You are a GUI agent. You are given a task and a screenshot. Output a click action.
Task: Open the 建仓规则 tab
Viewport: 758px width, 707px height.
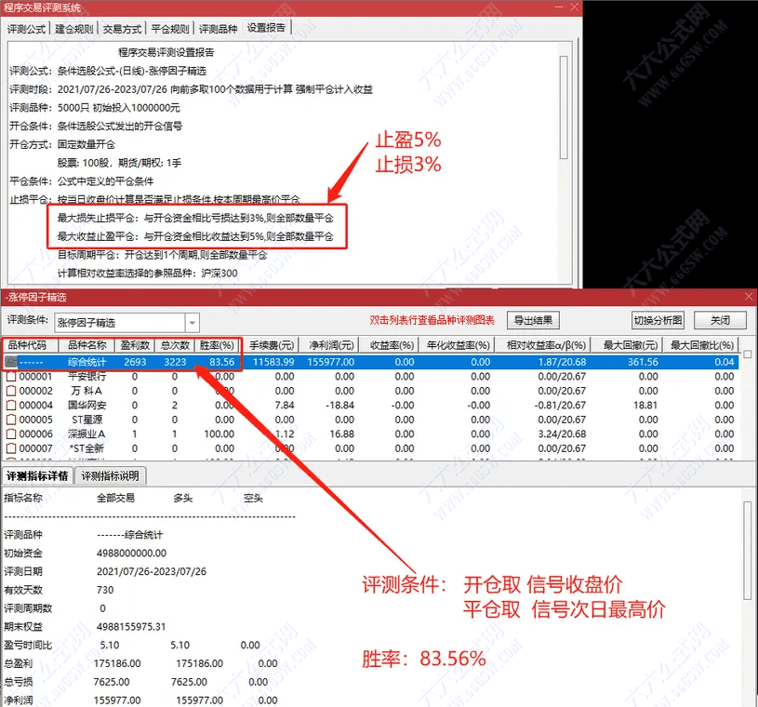[70, 28]
